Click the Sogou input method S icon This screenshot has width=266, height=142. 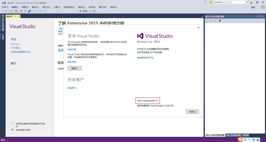pyautogui.click(x=240, y=139)
